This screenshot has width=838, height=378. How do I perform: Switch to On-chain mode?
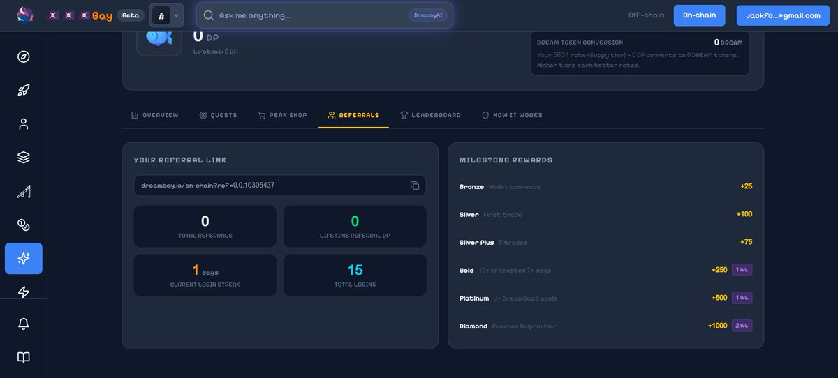699,15
